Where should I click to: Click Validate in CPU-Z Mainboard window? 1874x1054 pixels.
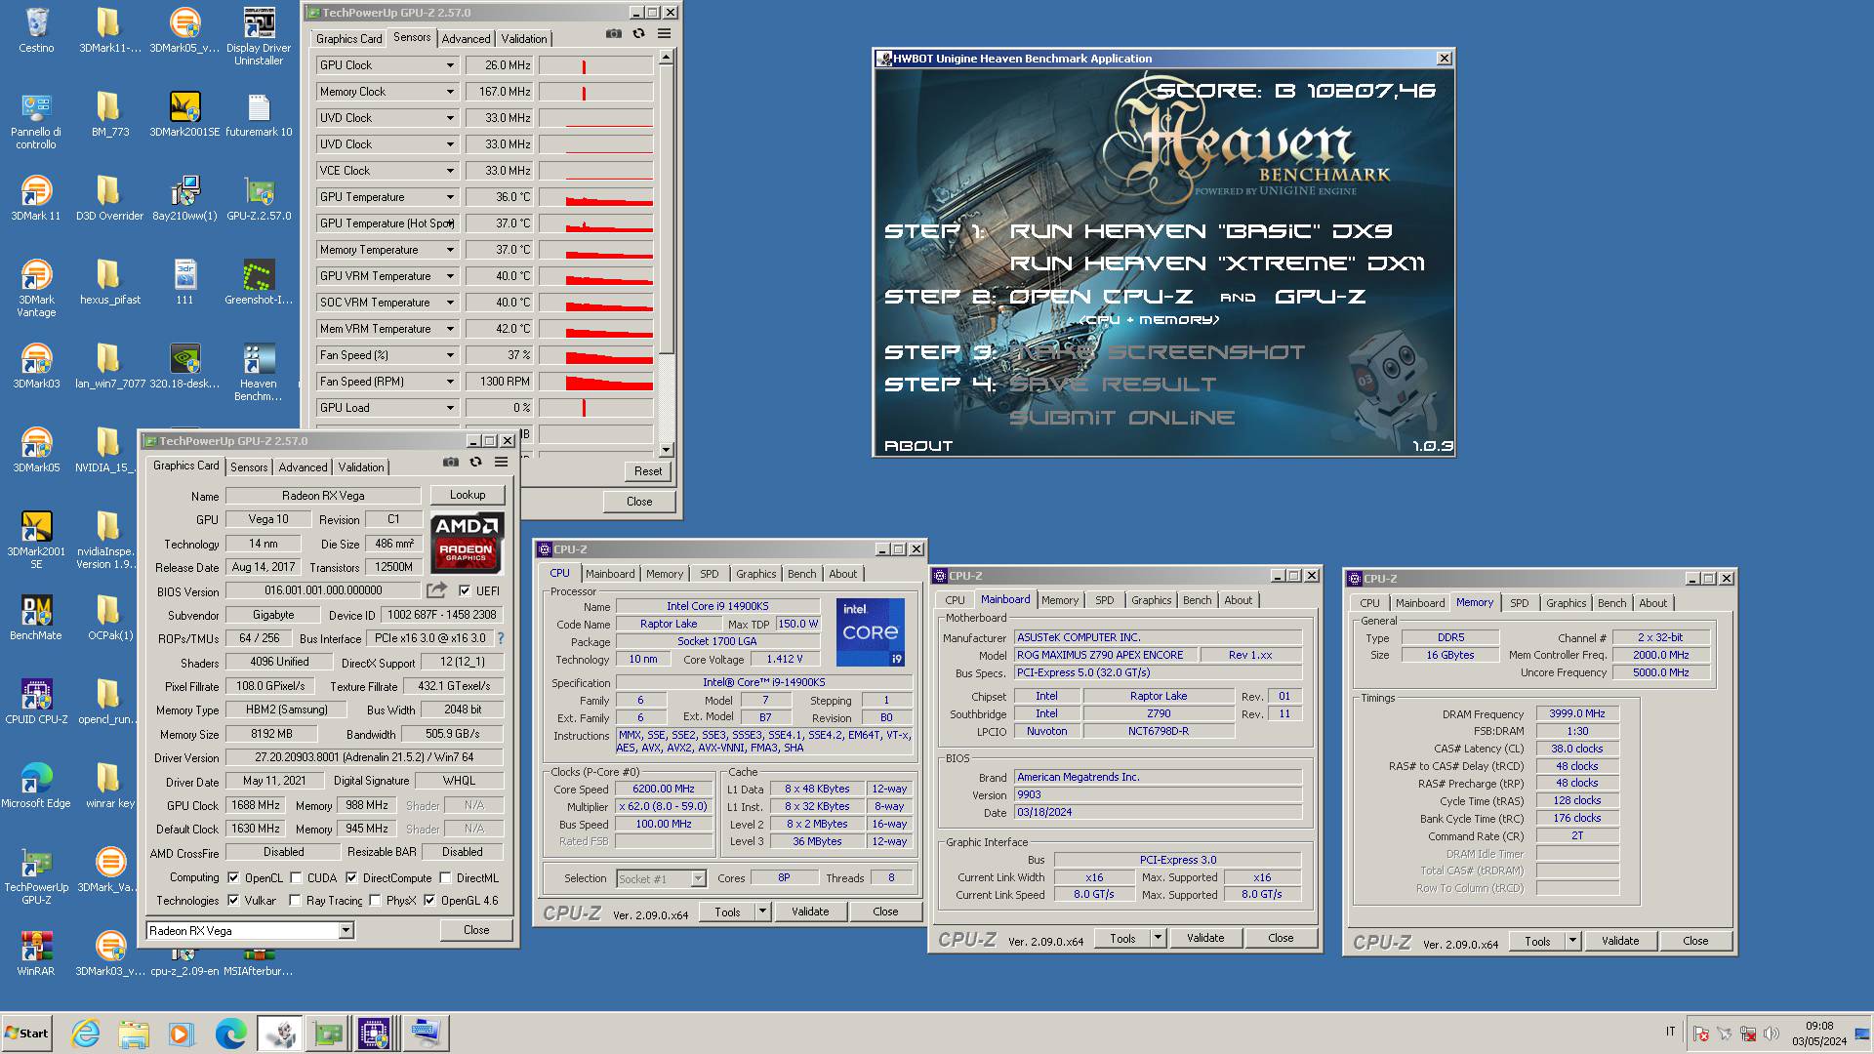pyautogui.click(x=1205, y=938)
